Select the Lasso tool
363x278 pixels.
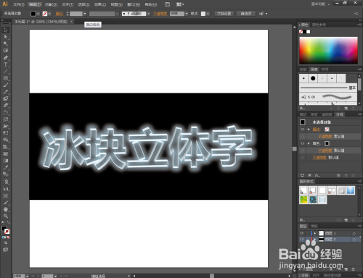coord(6,51)
